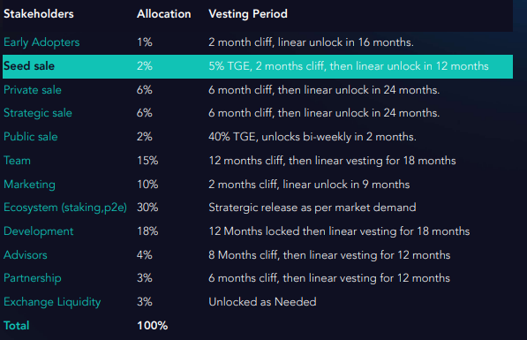Click the 40% TGE Public sale vesting text

(312, 137)
